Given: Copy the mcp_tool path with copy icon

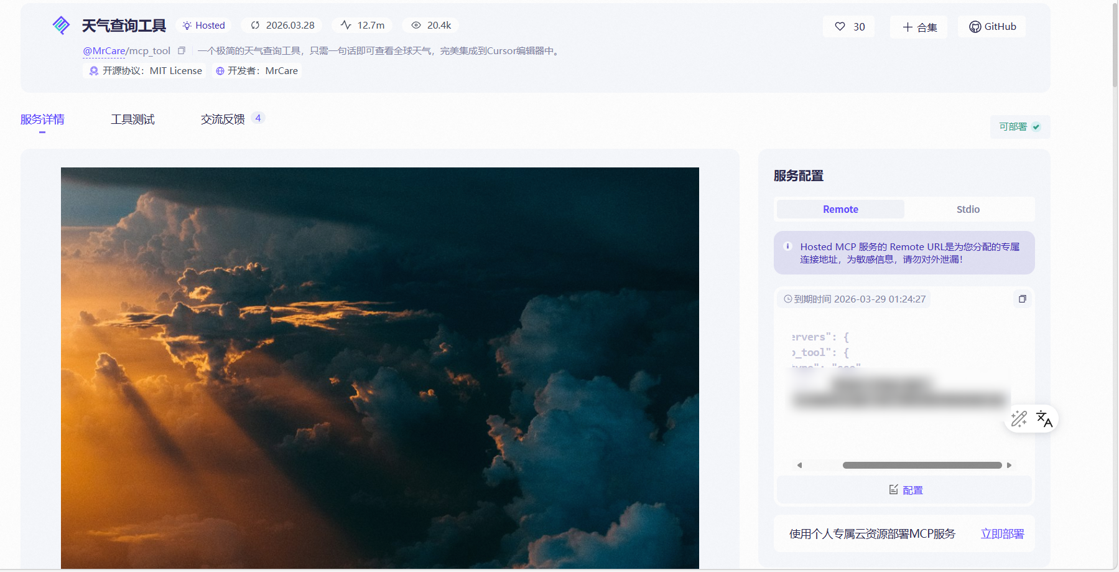Looking at the screenshot, I should 182,50.
